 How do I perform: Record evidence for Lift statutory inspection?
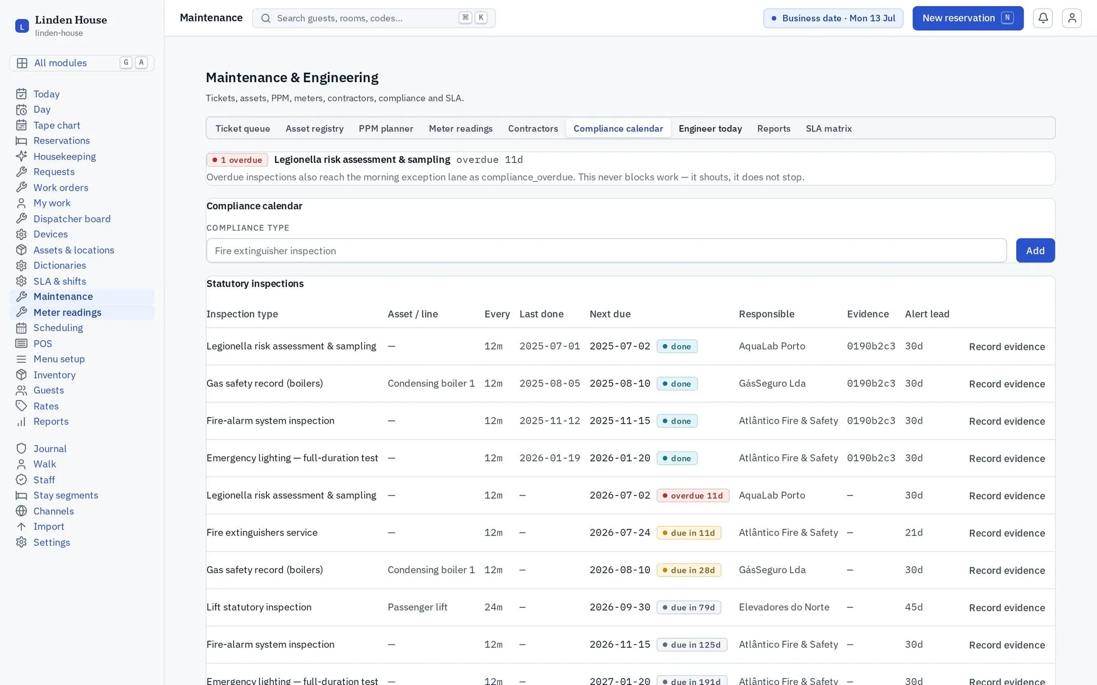[1006, 608]
